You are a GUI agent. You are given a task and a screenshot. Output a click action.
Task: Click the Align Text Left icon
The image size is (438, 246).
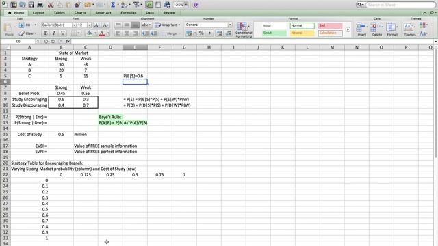point(118,33)
